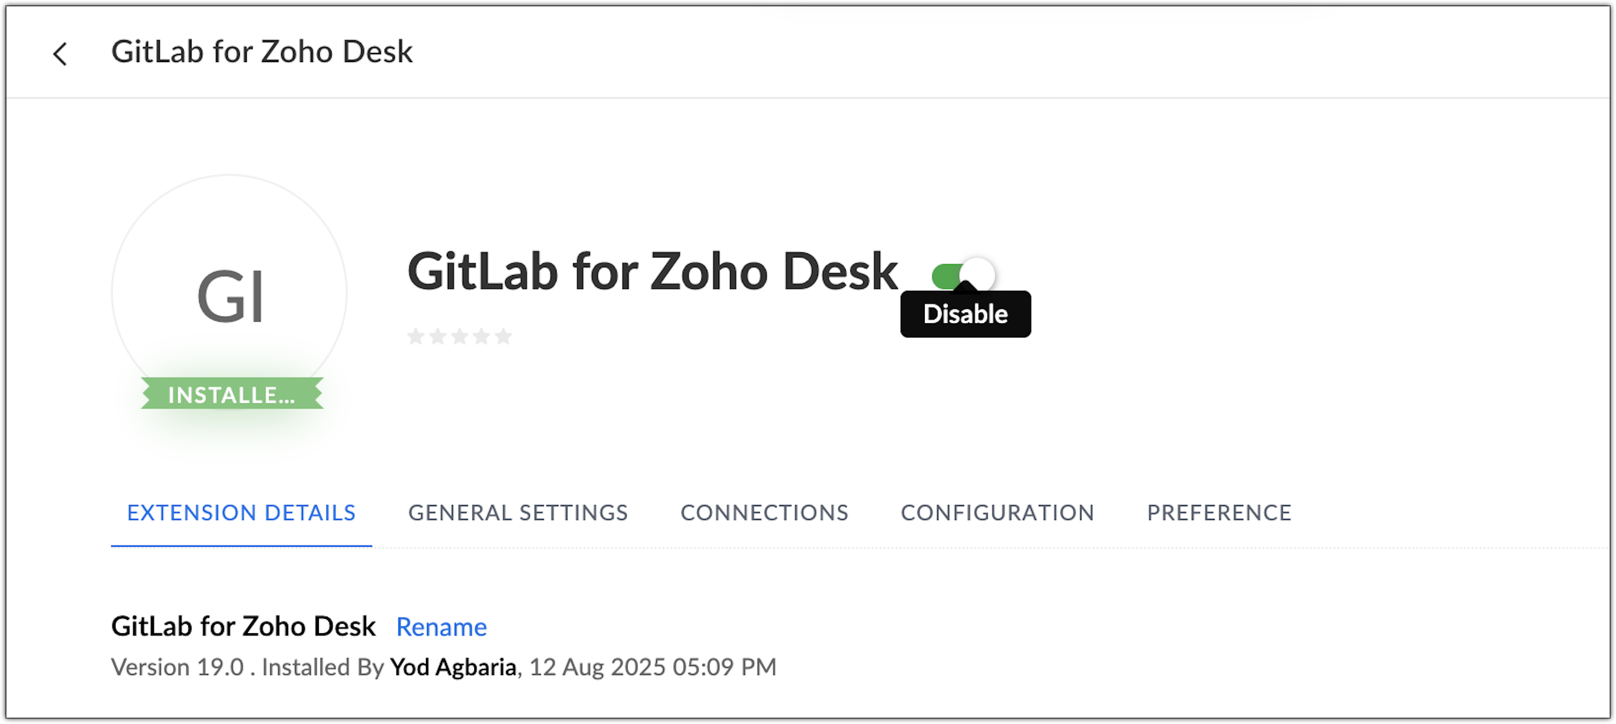This screenshot has width=1616, height=724.
Task: Go to the Configuration tab
Action: pos(997,513)
